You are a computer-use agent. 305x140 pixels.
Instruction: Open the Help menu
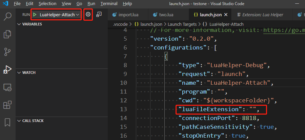[x=127, y=3]
